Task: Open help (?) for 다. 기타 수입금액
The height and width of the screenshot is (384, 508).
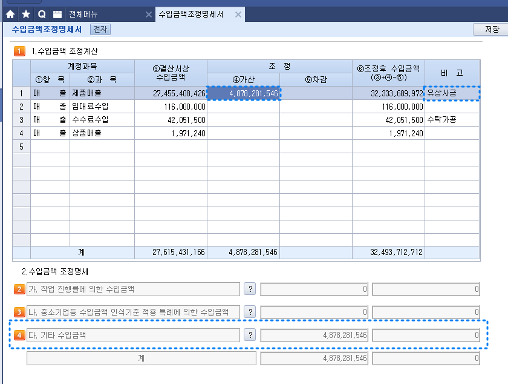Action: tap(249, 335)
